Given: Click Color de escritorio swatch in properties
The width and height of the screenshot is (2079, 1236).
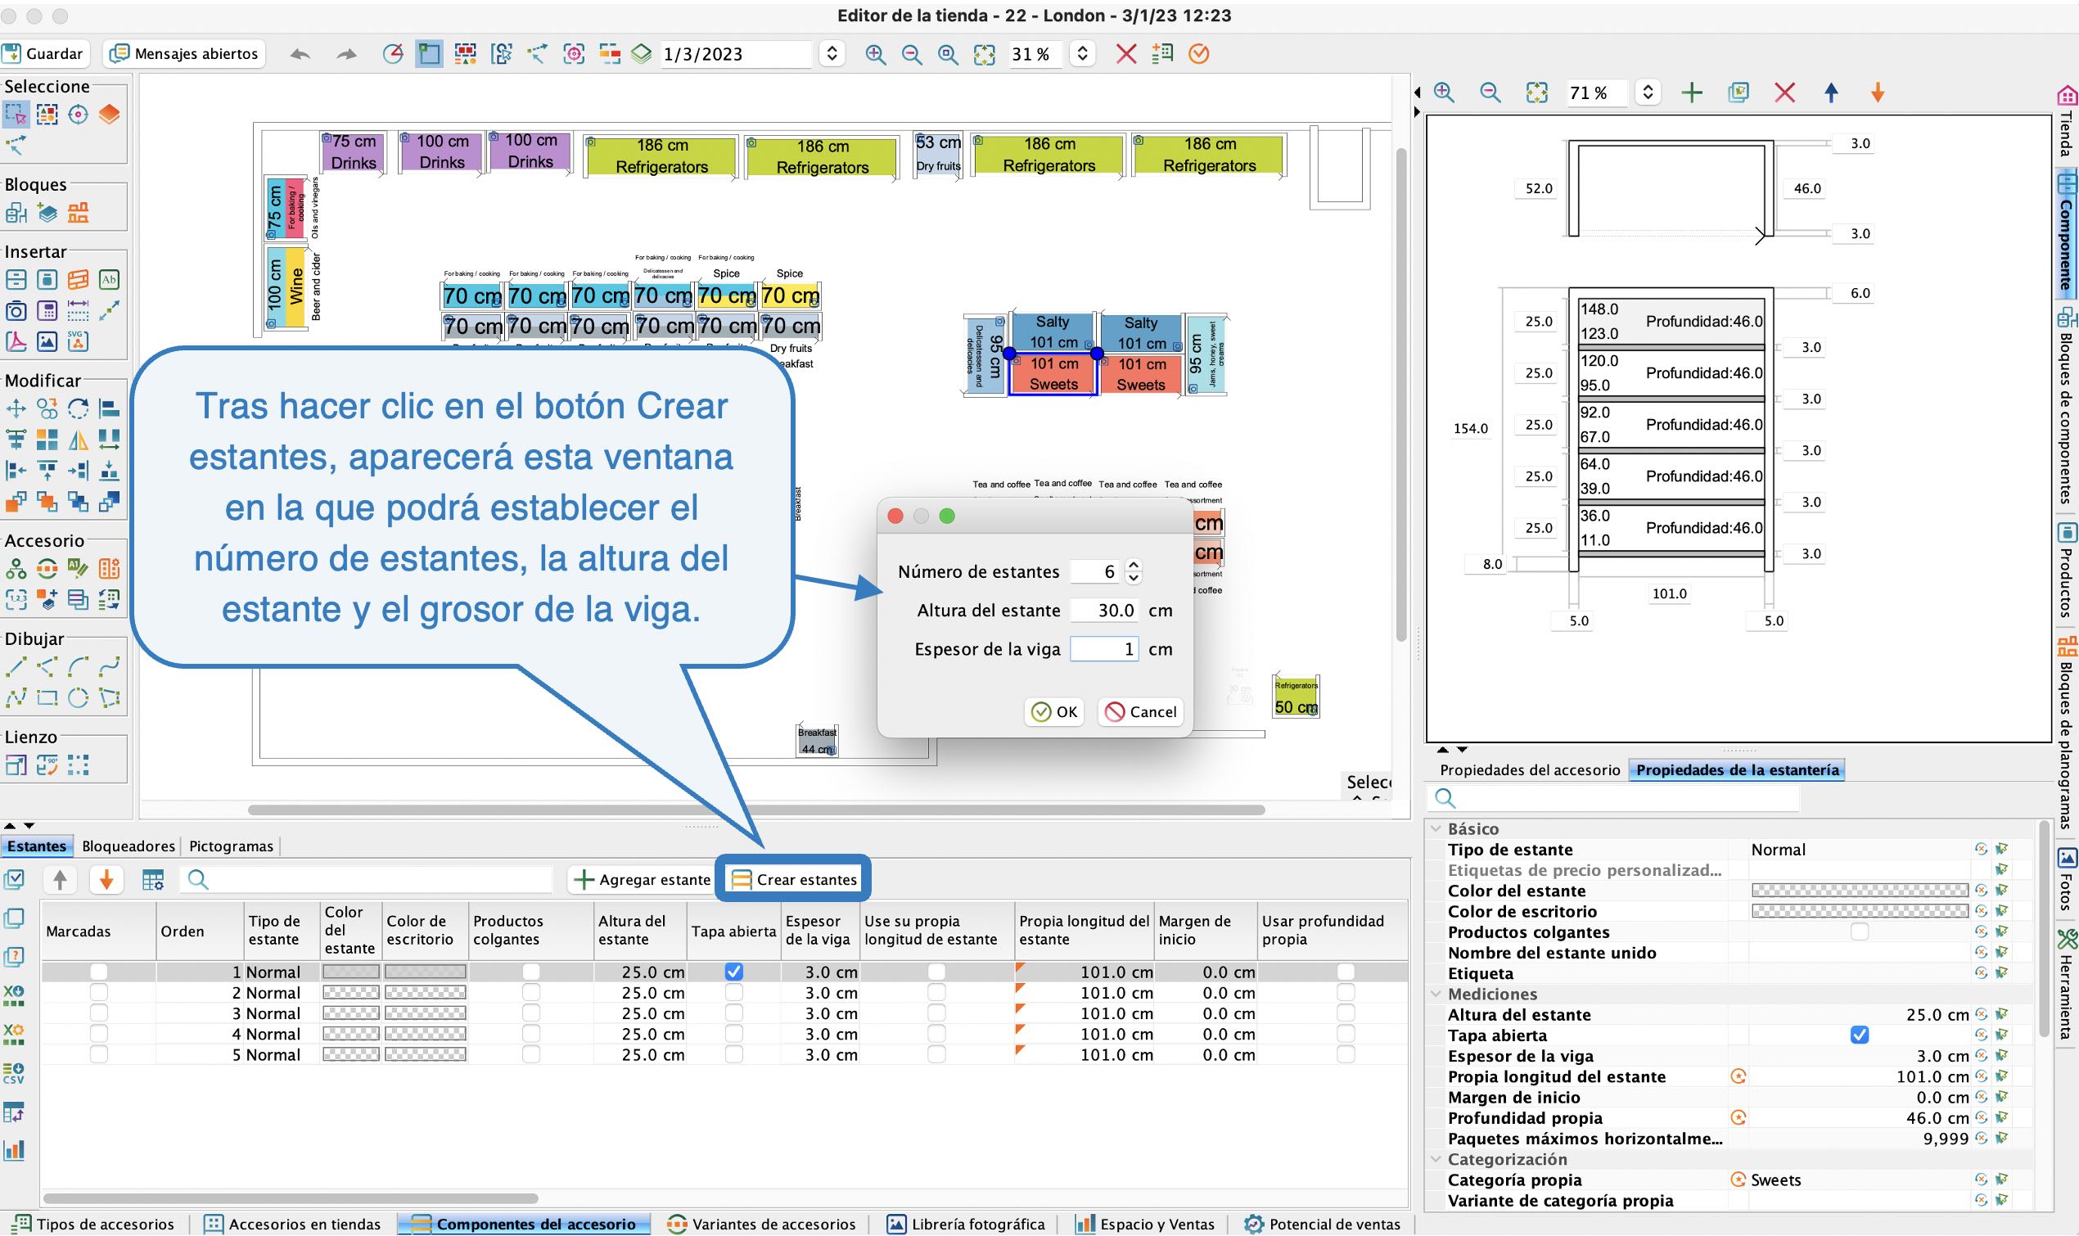Looking at the screenshot, I should [1860, 911].
